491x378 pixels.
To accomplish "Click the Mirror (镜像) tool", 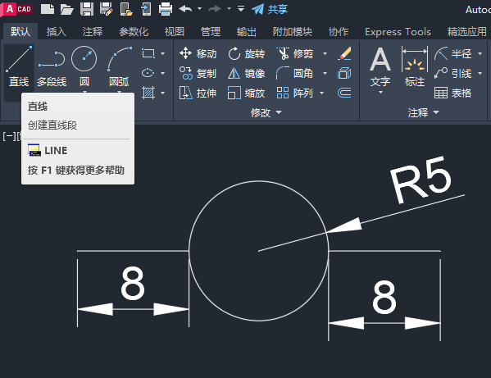I will click(x=247, y=73).
